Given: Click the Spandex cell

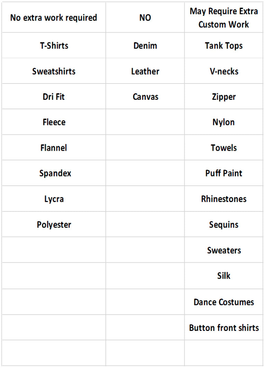Looking at the screenshot, I should [x=54, y=173].
